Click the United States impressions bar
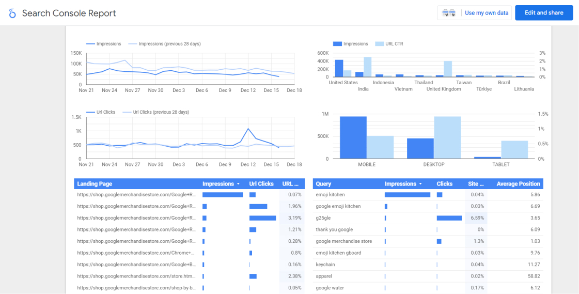This screenshot has width=579, height=294. coord(339,68)
